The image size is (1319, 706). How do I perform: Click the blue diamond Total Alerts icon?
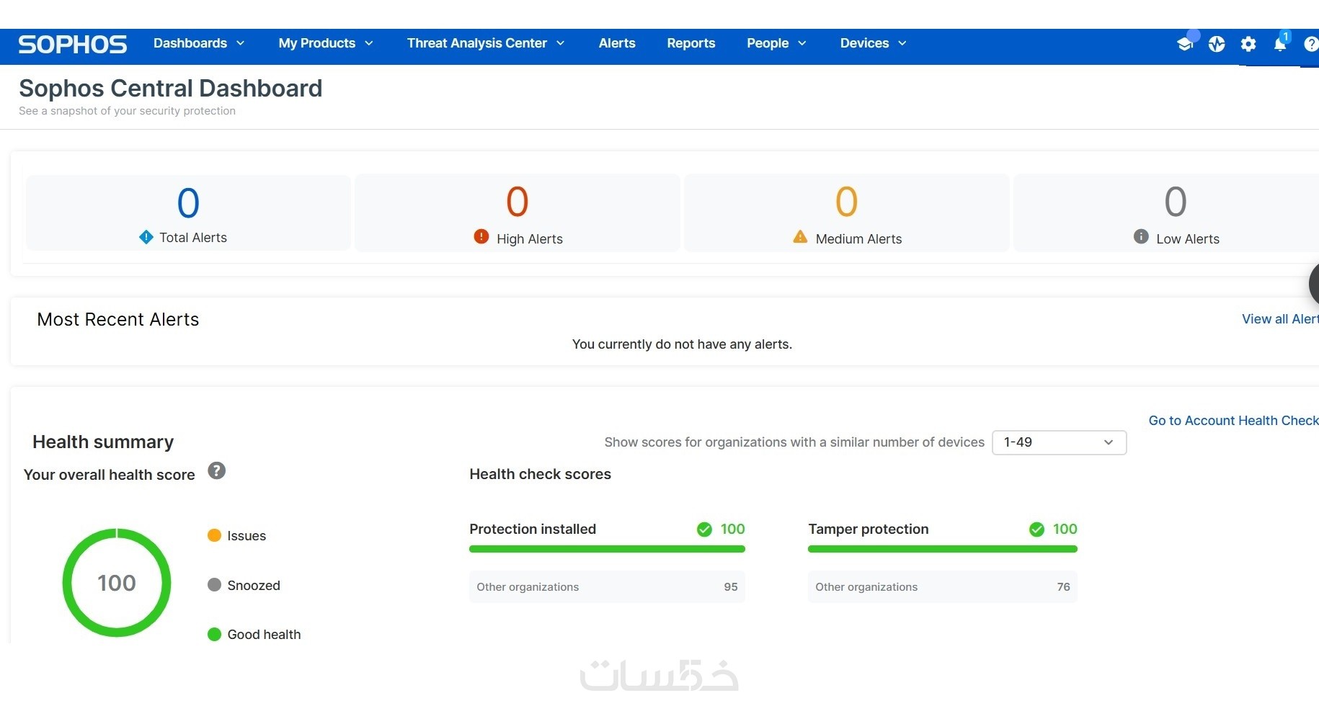[146, 237]
